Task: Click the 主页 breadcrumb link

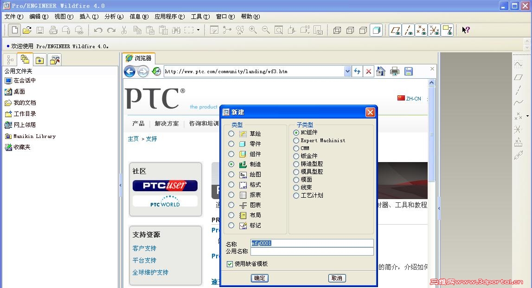Action: pos(133,138)
